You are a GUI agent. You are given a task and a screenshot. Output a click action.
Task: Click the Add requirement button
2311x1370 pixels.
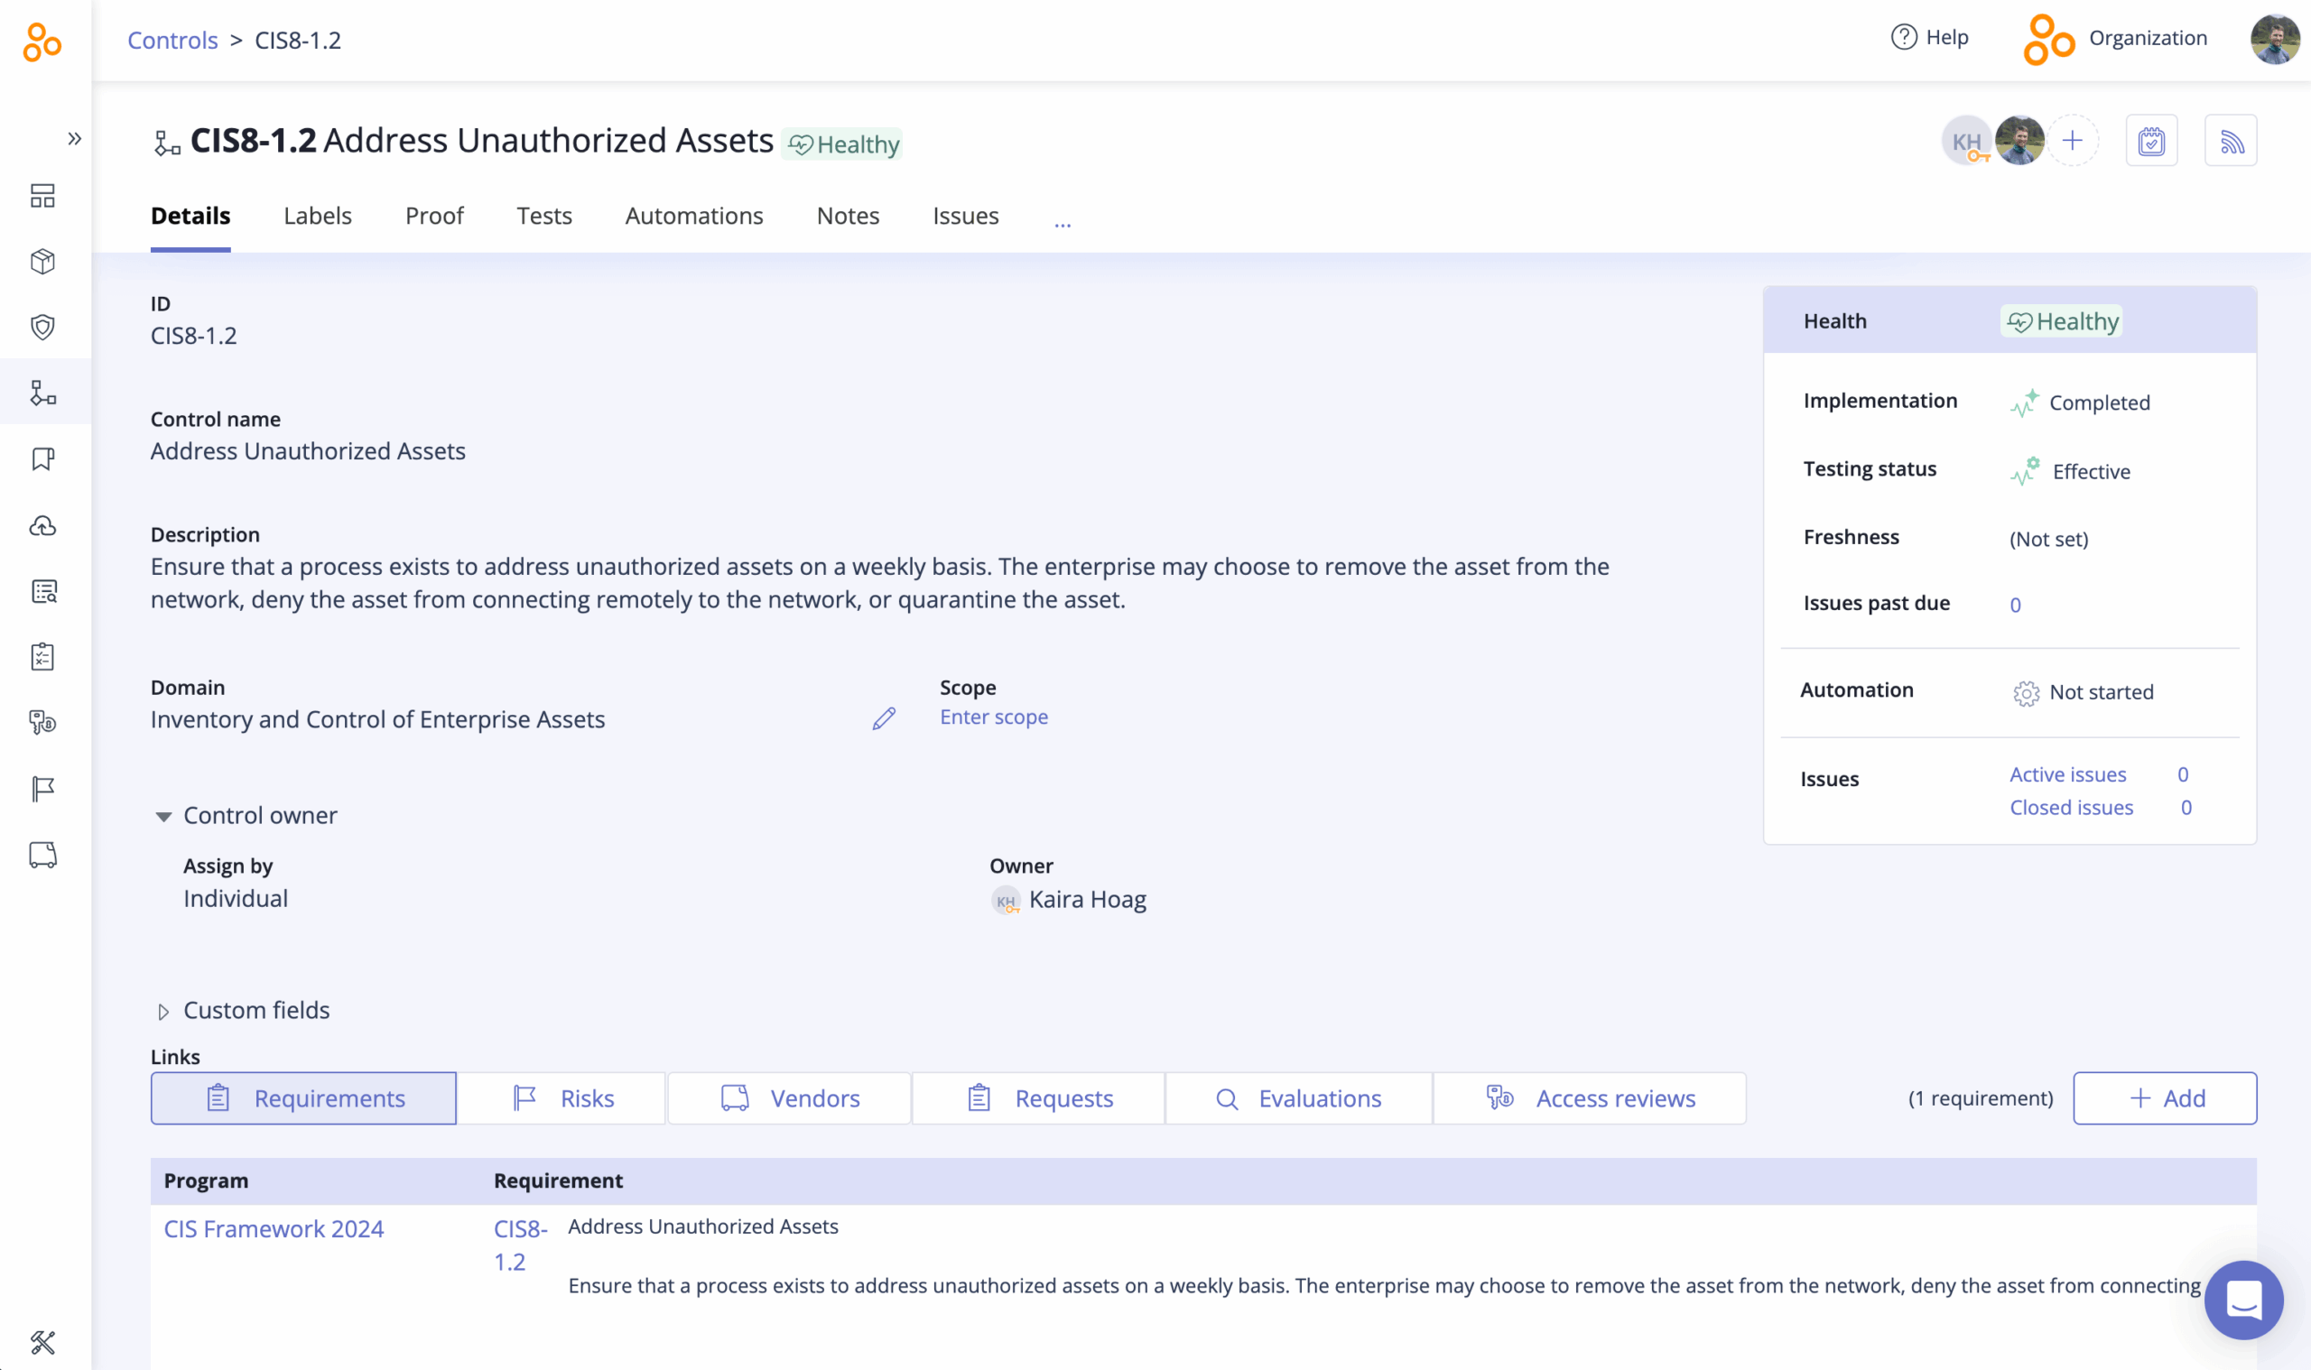coord(2164,1097)
